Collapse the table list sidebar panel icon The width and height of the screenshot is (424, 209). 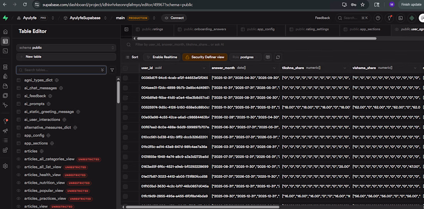tap(126, 29)
